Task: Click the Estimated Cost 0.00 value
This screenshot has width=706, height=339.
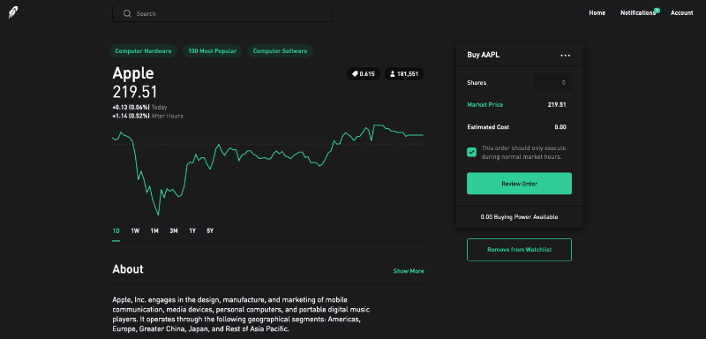Action: coord(560,127)
